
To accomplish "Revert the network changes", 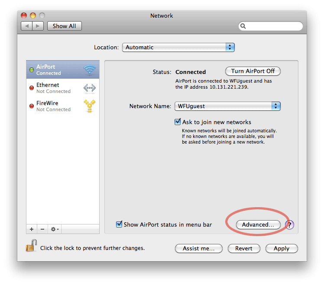I will tap(244, 248).
